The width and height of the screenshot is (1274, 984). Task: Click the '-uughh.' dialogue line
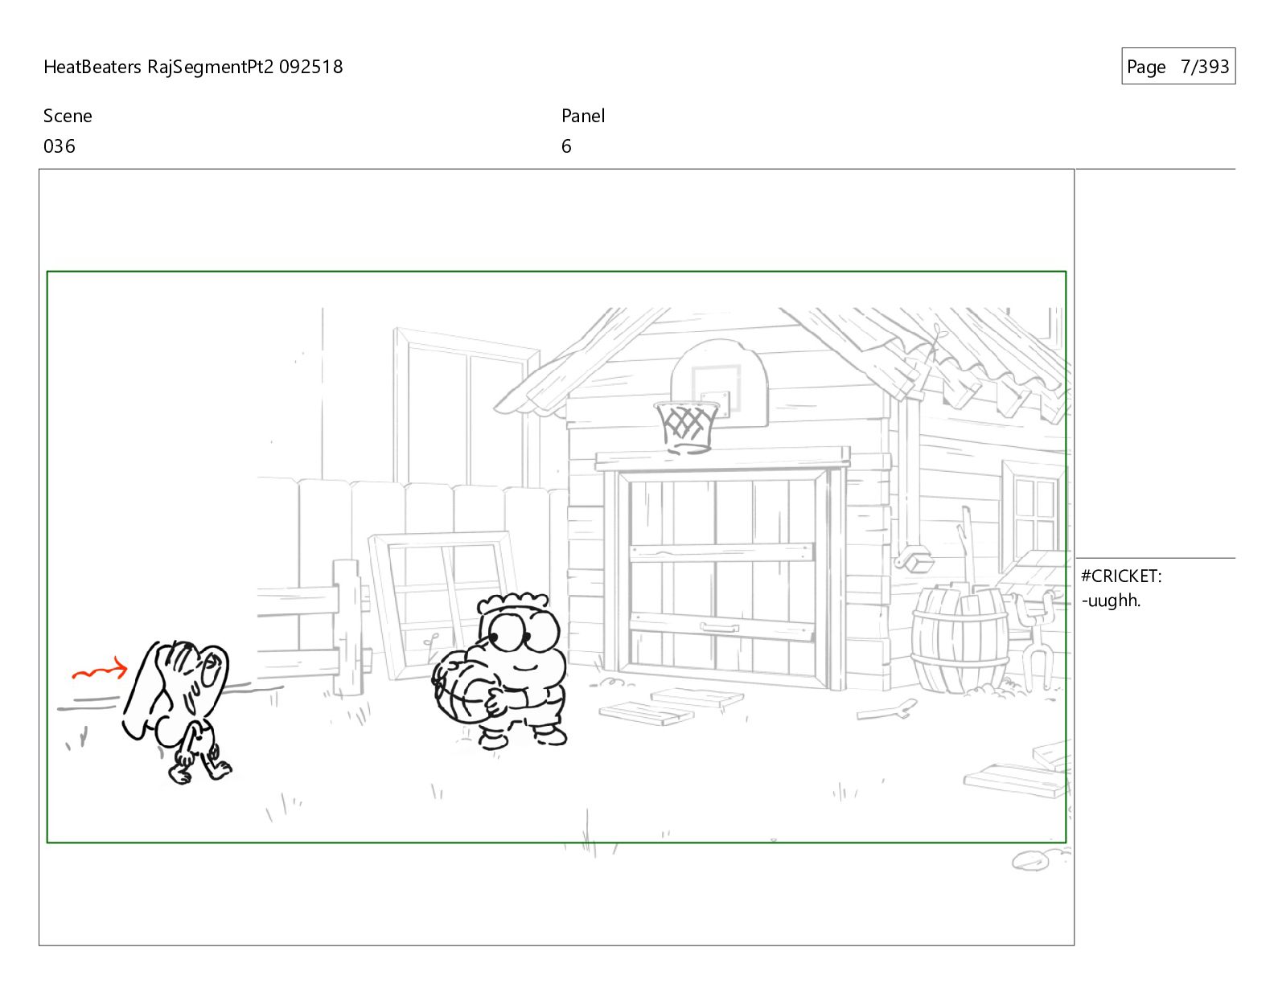tap(1111, 601)
